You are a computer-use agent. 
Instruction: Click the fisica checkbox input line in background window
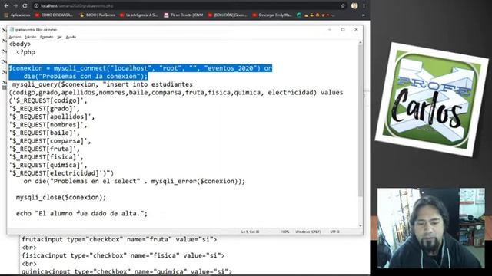[123, 255]
